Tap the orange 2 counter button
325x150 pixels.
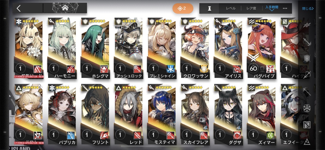point(183,8)
